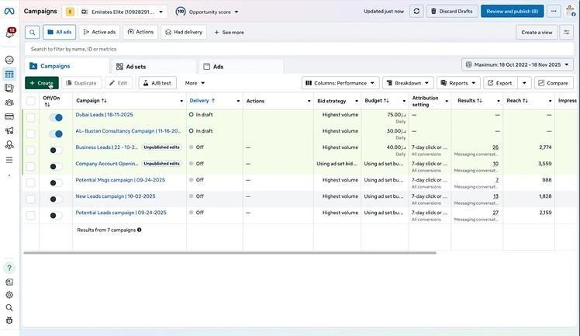Open notifications bell in left sidebar
The height and width of the screenshot is (336, 580).
[9, 33]
